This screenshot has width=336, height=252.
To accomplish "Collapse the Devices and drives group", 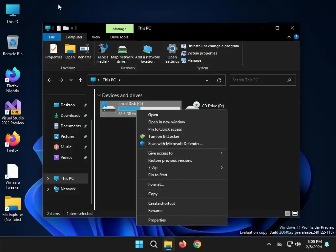I will (x=99, y=95).
